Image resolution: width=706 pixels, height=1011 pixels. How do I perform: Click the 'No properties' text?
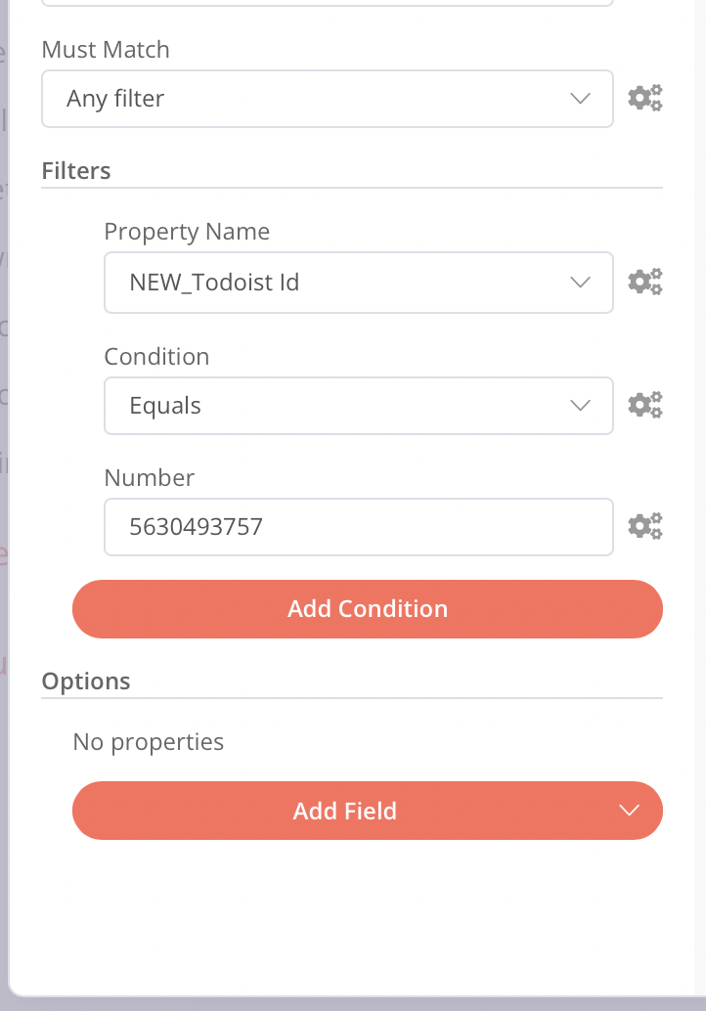(x=149, y=742)
